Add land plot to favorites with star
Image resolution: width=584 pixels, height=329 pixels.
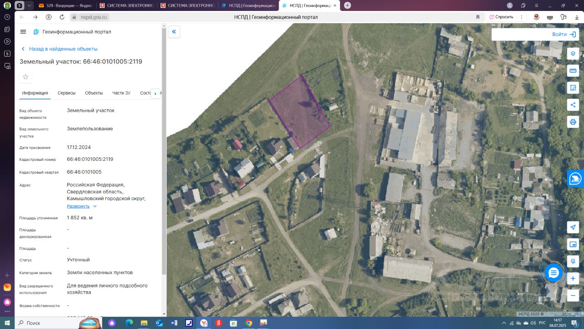26,77
